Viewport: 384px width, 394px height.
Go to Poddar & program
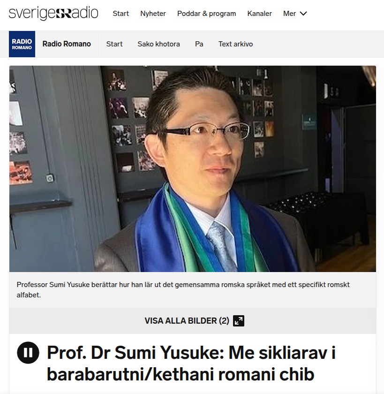pos(206,14)
